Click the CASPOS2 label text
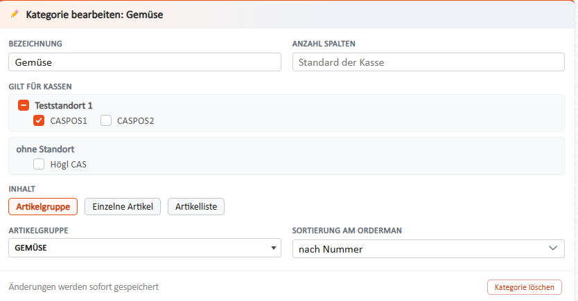The width and height of the screenshot is (578, 301). coord(135,121)
